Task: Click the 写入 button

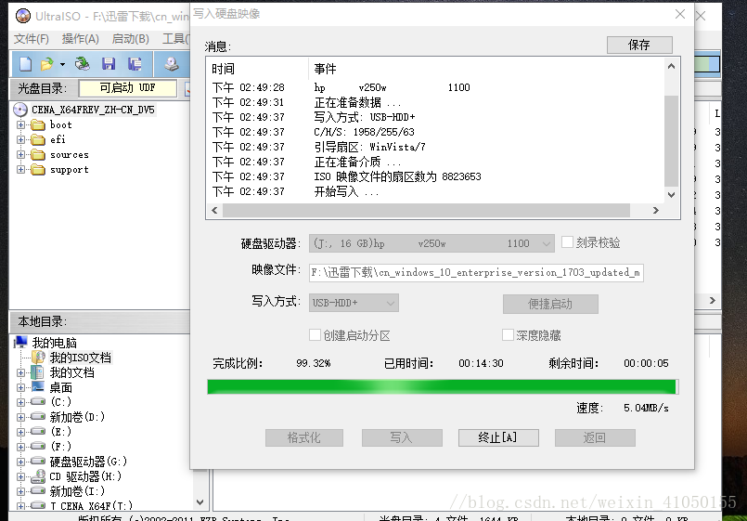Action: [x=402, y=437]
